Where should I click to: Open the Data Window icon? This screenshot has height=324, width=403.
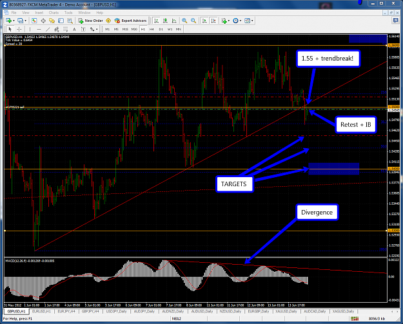coord(43,21)
